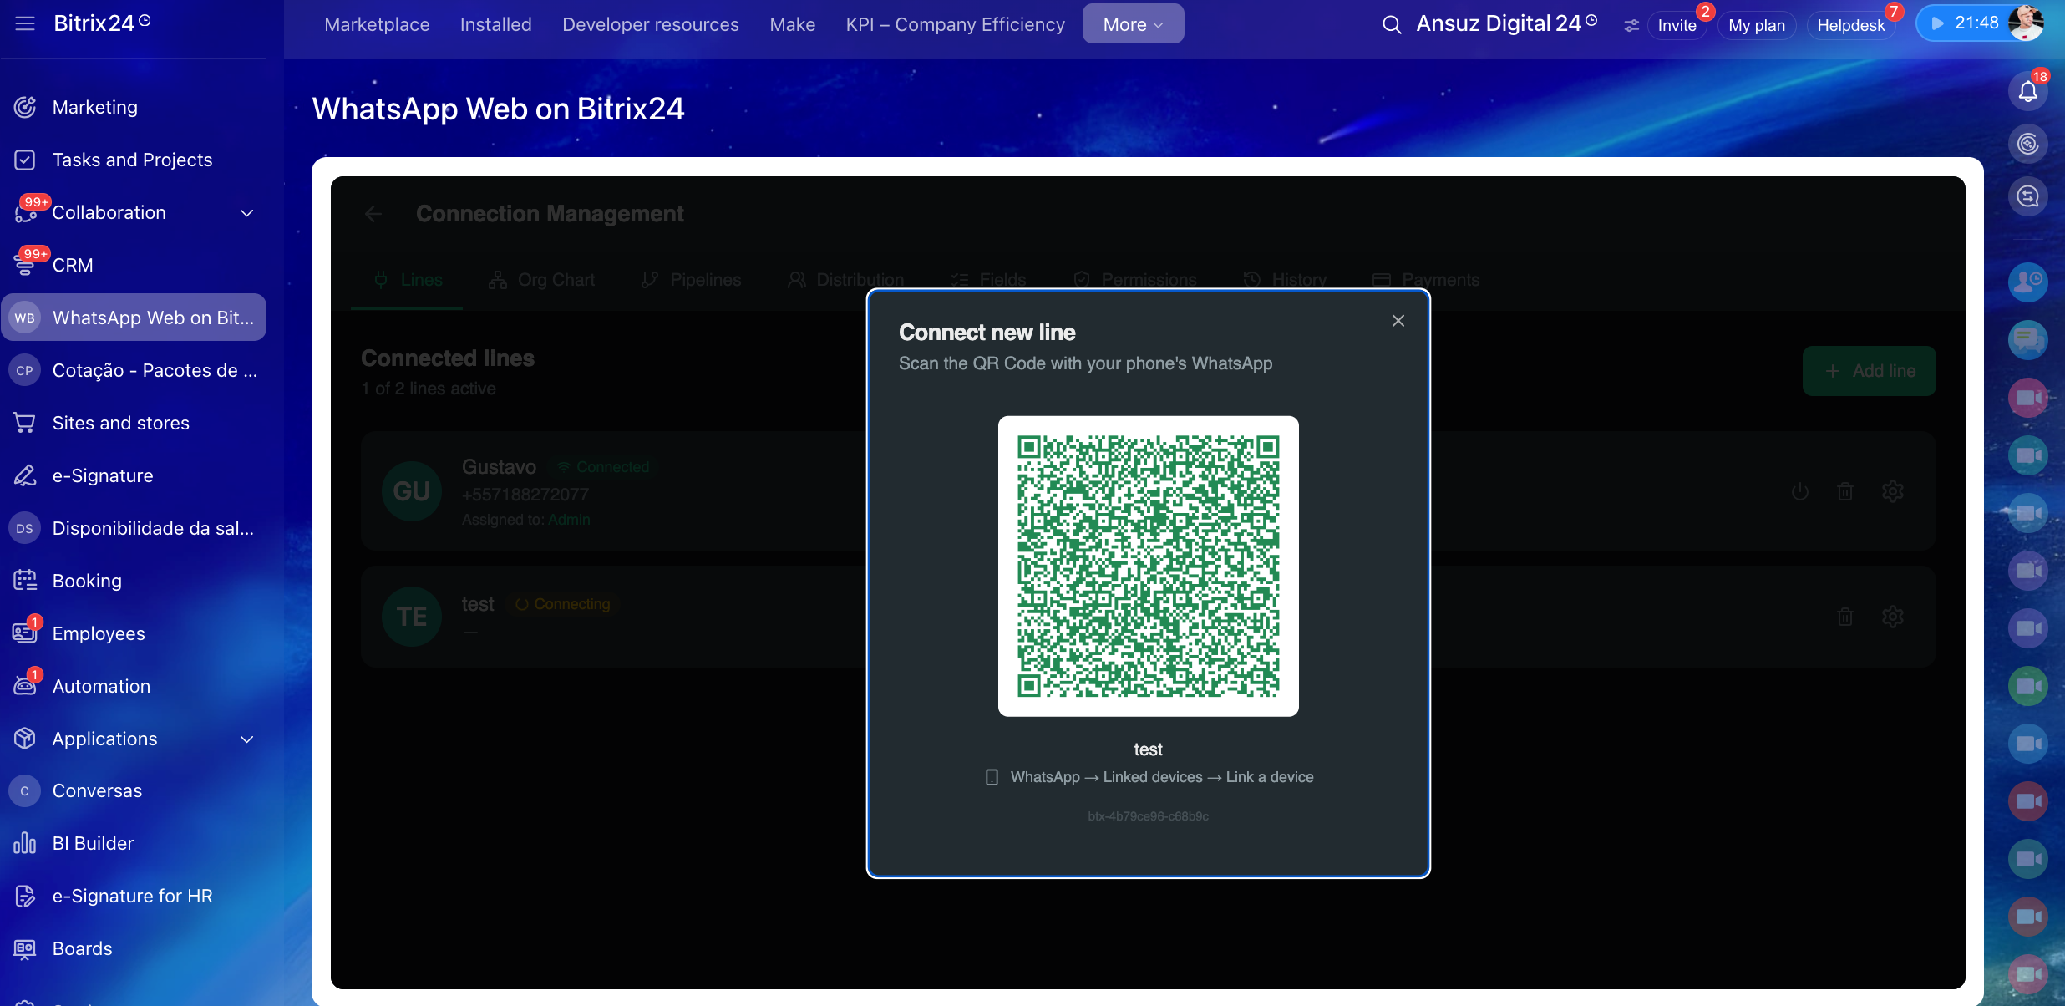Open the settings sliders icon near Invite
This screenshot has width=2065, height=1006.
pyautogui.click(x=1631, y=26)
